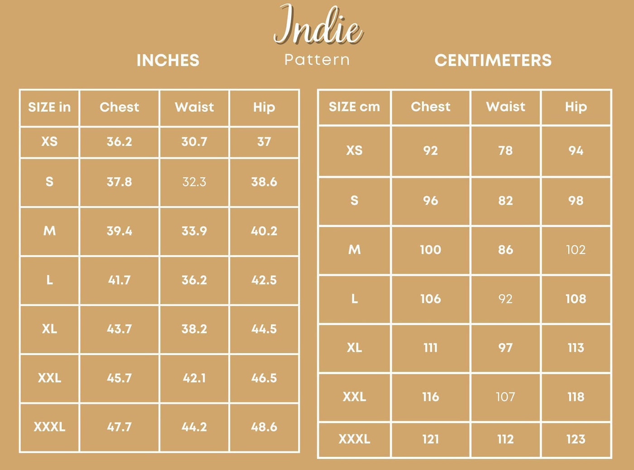Image resolution: width=634 pixels, height=470 pixels.
Task: Click the 92 waist value for size L
Action: 505,299
